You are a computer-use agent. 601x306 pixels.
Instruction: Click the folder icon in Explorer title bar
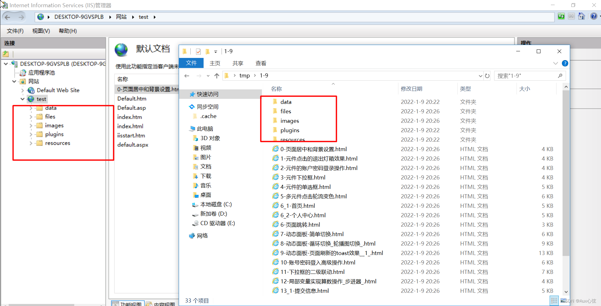(x=185, y=51)
